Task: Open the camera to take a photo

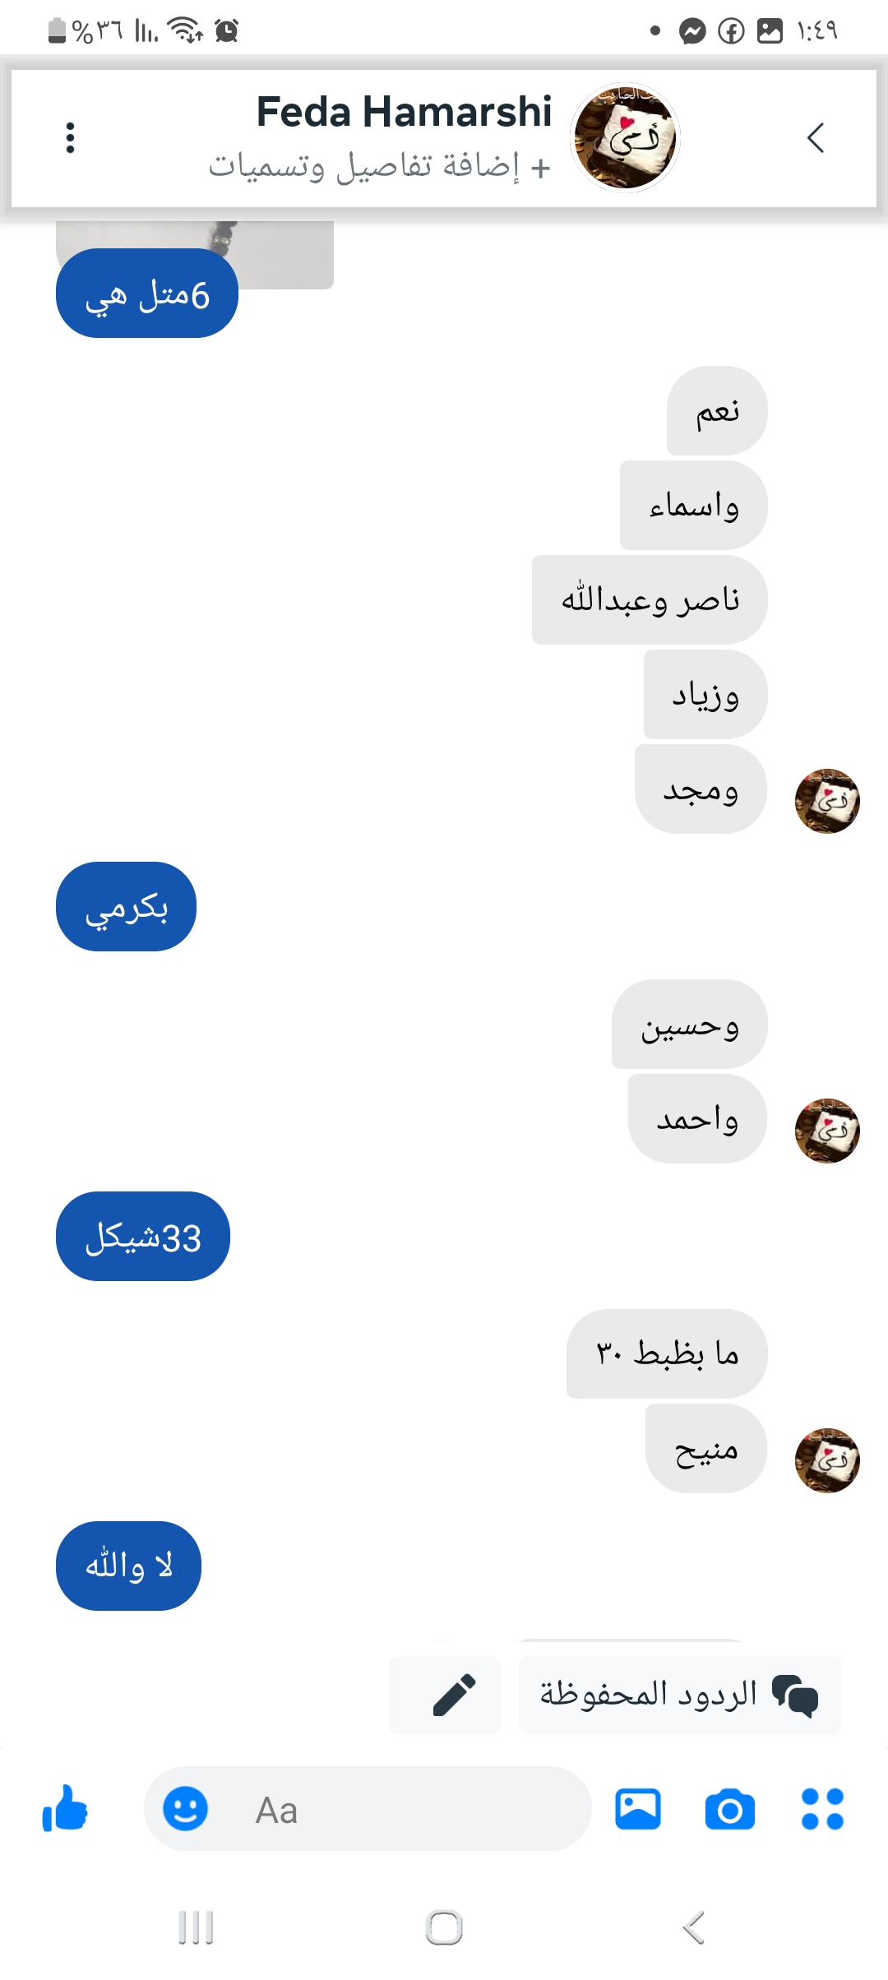Action: 730,1810
